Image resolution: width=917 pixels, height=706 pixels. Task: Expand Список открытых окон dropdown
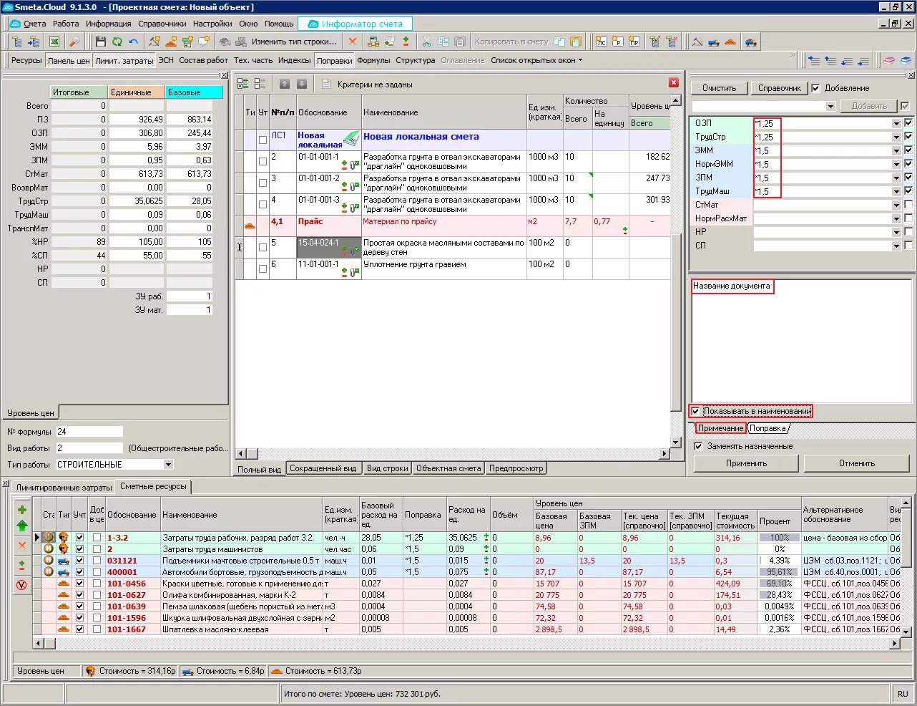point(580,60)
